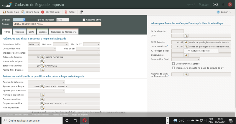Click the Nome input field

pyautogui.click(x=57, y=24)
